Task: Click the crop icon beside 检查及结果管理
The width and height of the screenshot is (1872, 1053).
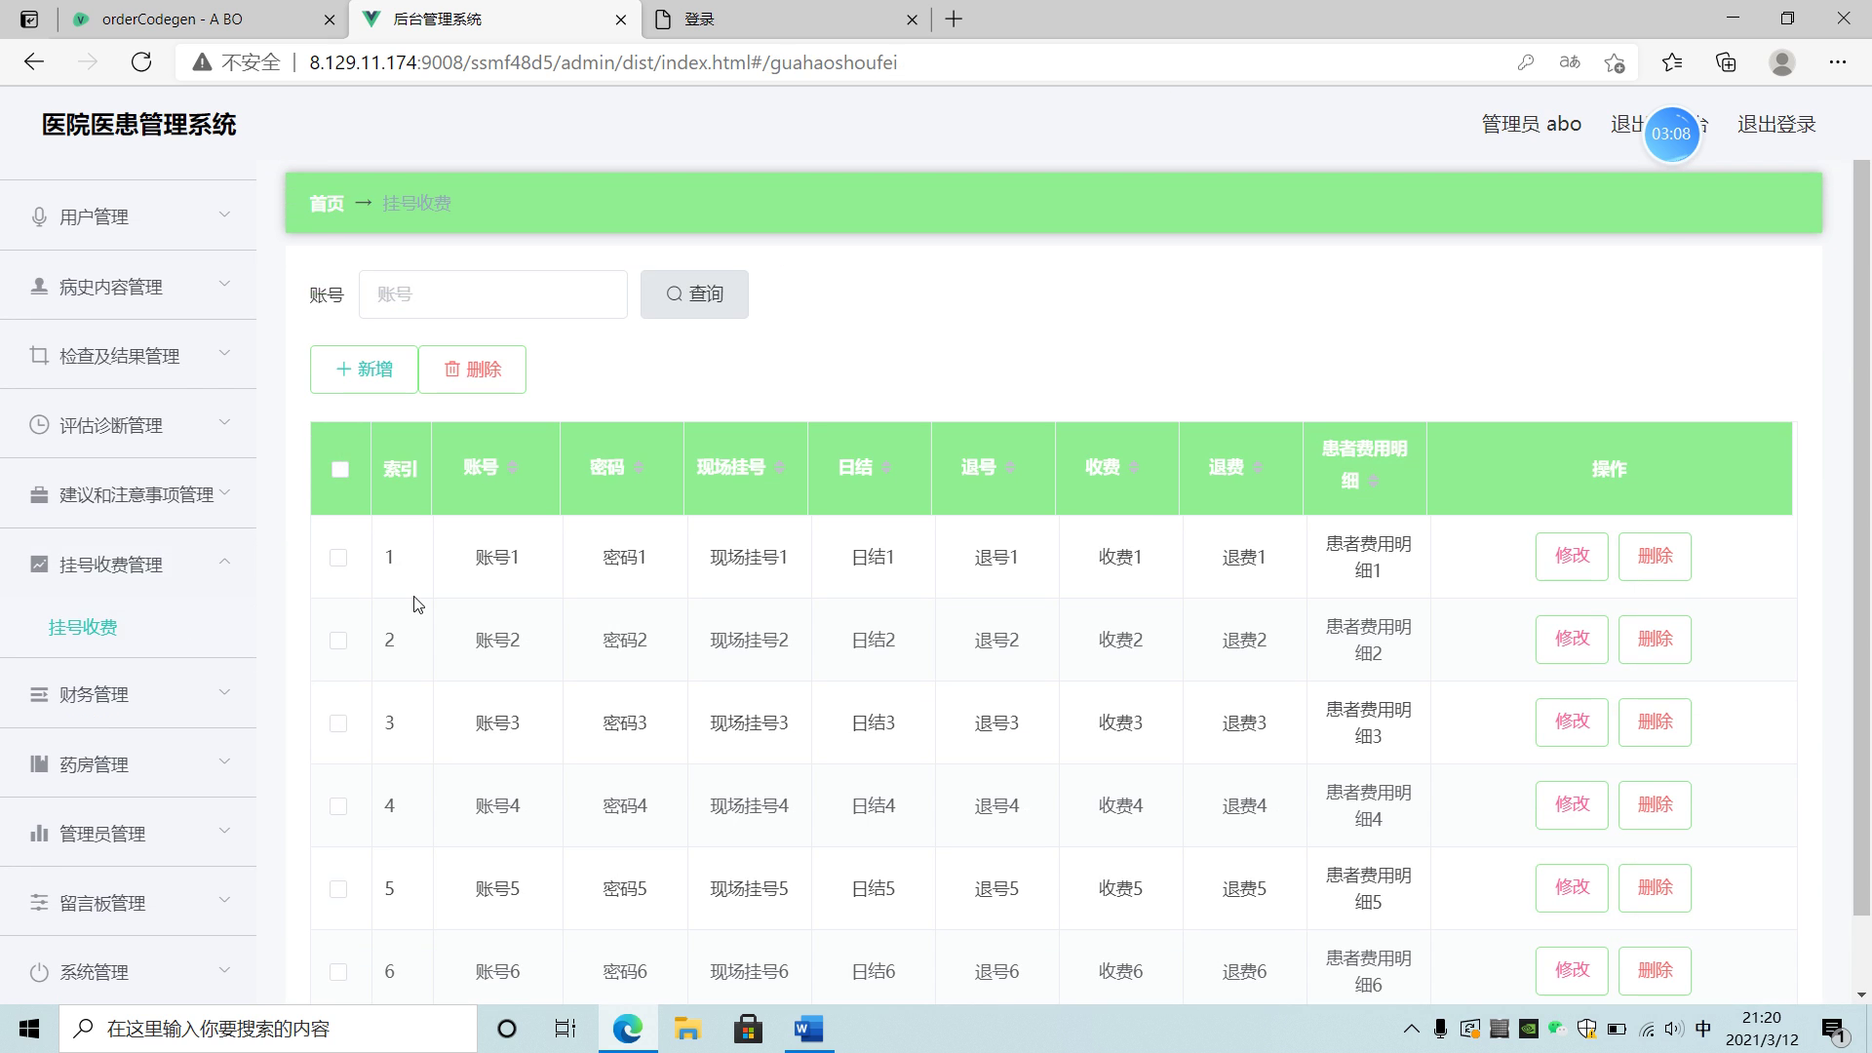Action: 39,356
